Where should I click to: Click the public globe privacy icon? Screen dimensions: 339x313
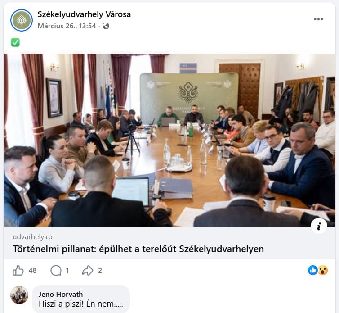point(106,26)
